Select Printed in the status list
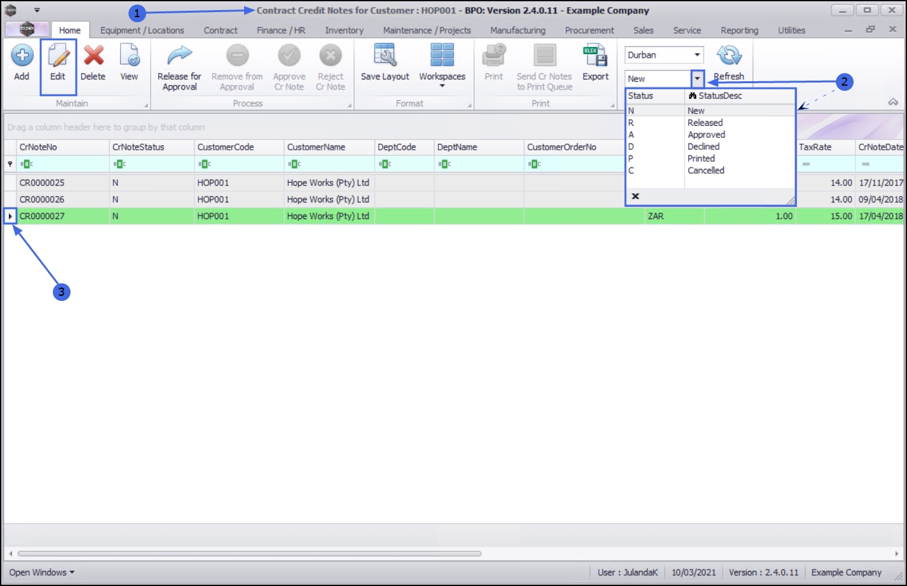This screenshot has width=907, height=586. (710, 159)
